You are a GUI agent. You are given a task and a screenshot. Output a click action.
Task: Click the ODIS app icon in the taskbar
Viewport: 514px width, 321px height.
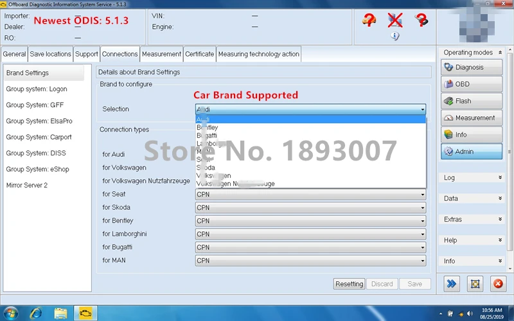coord(85,313)
